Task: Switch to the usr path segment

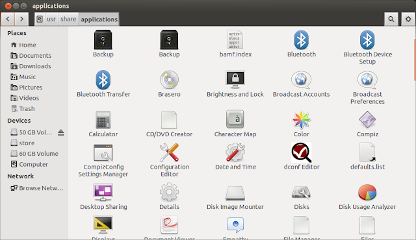Action: click(x=51, y=19)
